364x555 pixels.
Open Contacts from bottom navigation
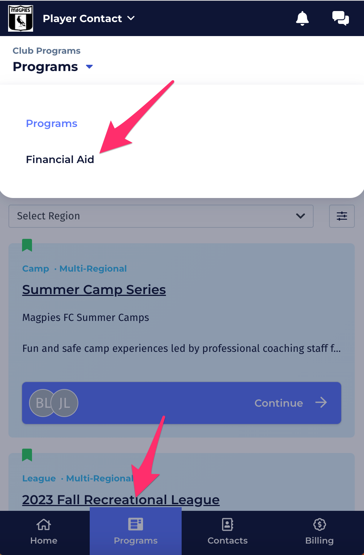tap(228, 532)
